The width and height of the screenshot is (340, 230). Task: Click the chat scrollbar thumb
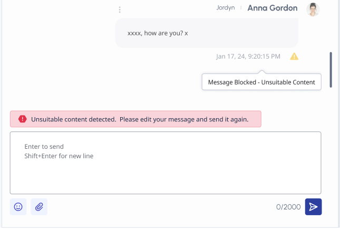tap(331, 69)
